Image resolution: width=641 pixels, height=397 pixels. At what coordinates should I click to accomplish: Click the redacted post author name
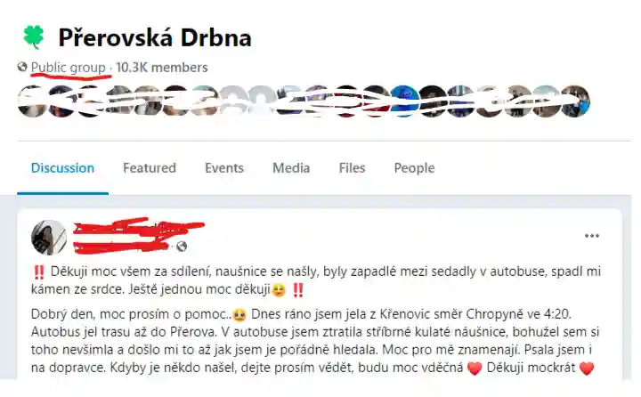click(x=138, y=236)
